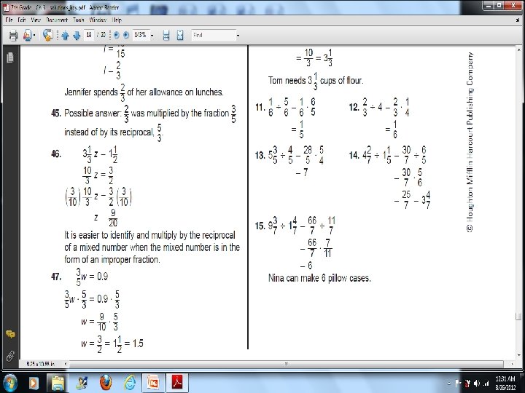Open the Help menu

[x=117, y=20]
